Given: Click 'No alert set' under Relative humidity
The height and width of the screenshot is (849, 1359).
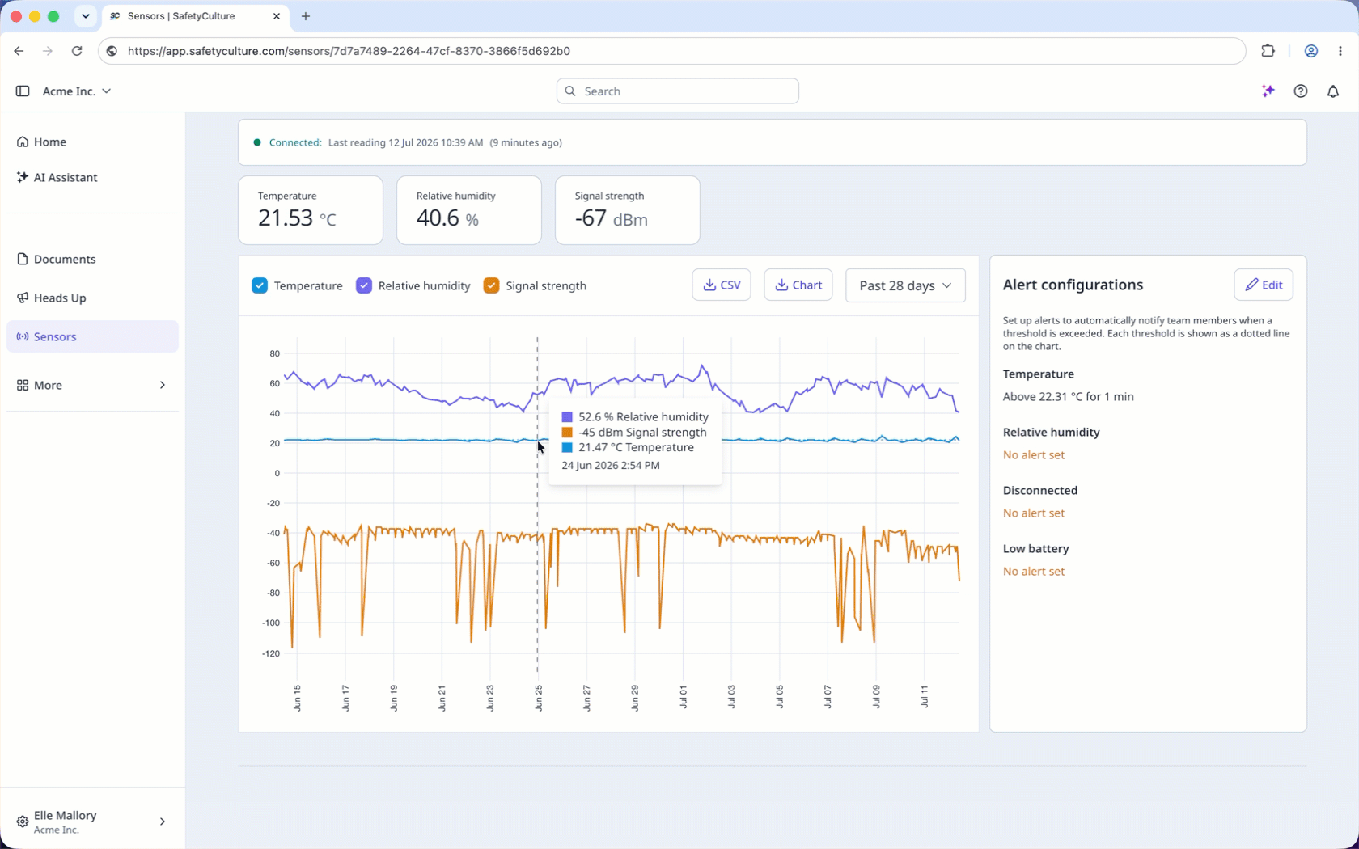Looking at the screenshot, I should click(x=1034, y=454).
